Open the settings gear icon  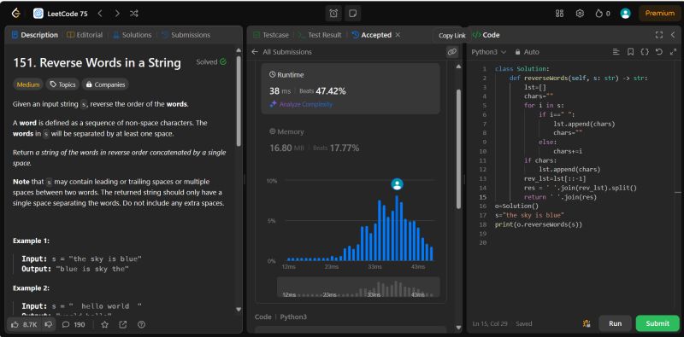tap(580, 14)
